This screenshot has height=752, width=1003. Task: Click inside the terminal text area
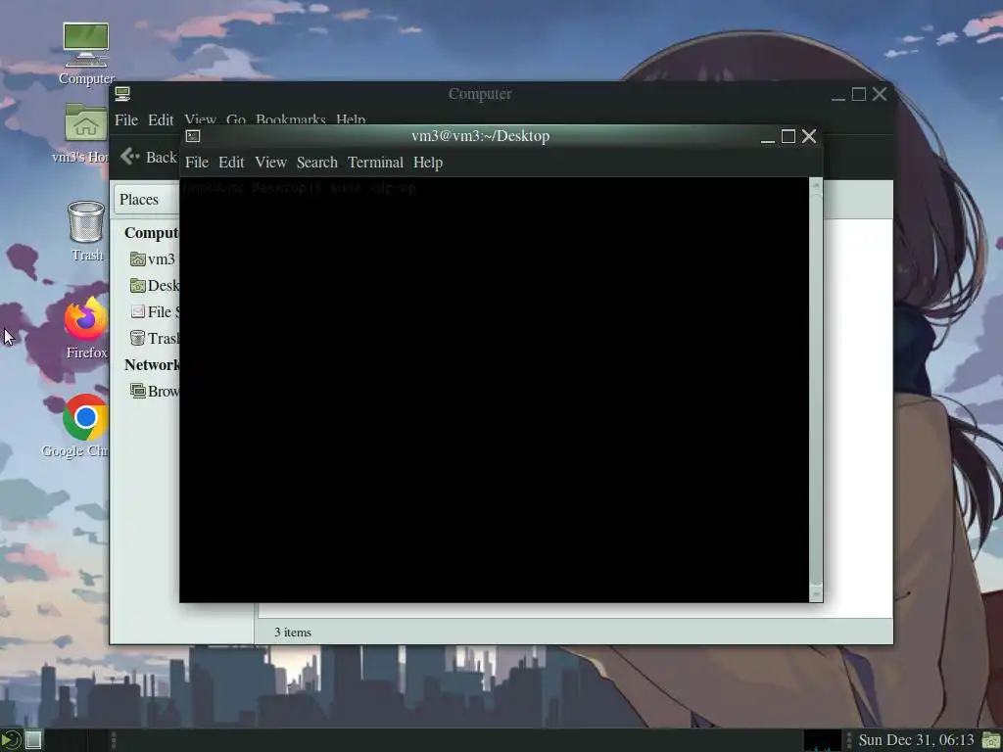[494, 390]
